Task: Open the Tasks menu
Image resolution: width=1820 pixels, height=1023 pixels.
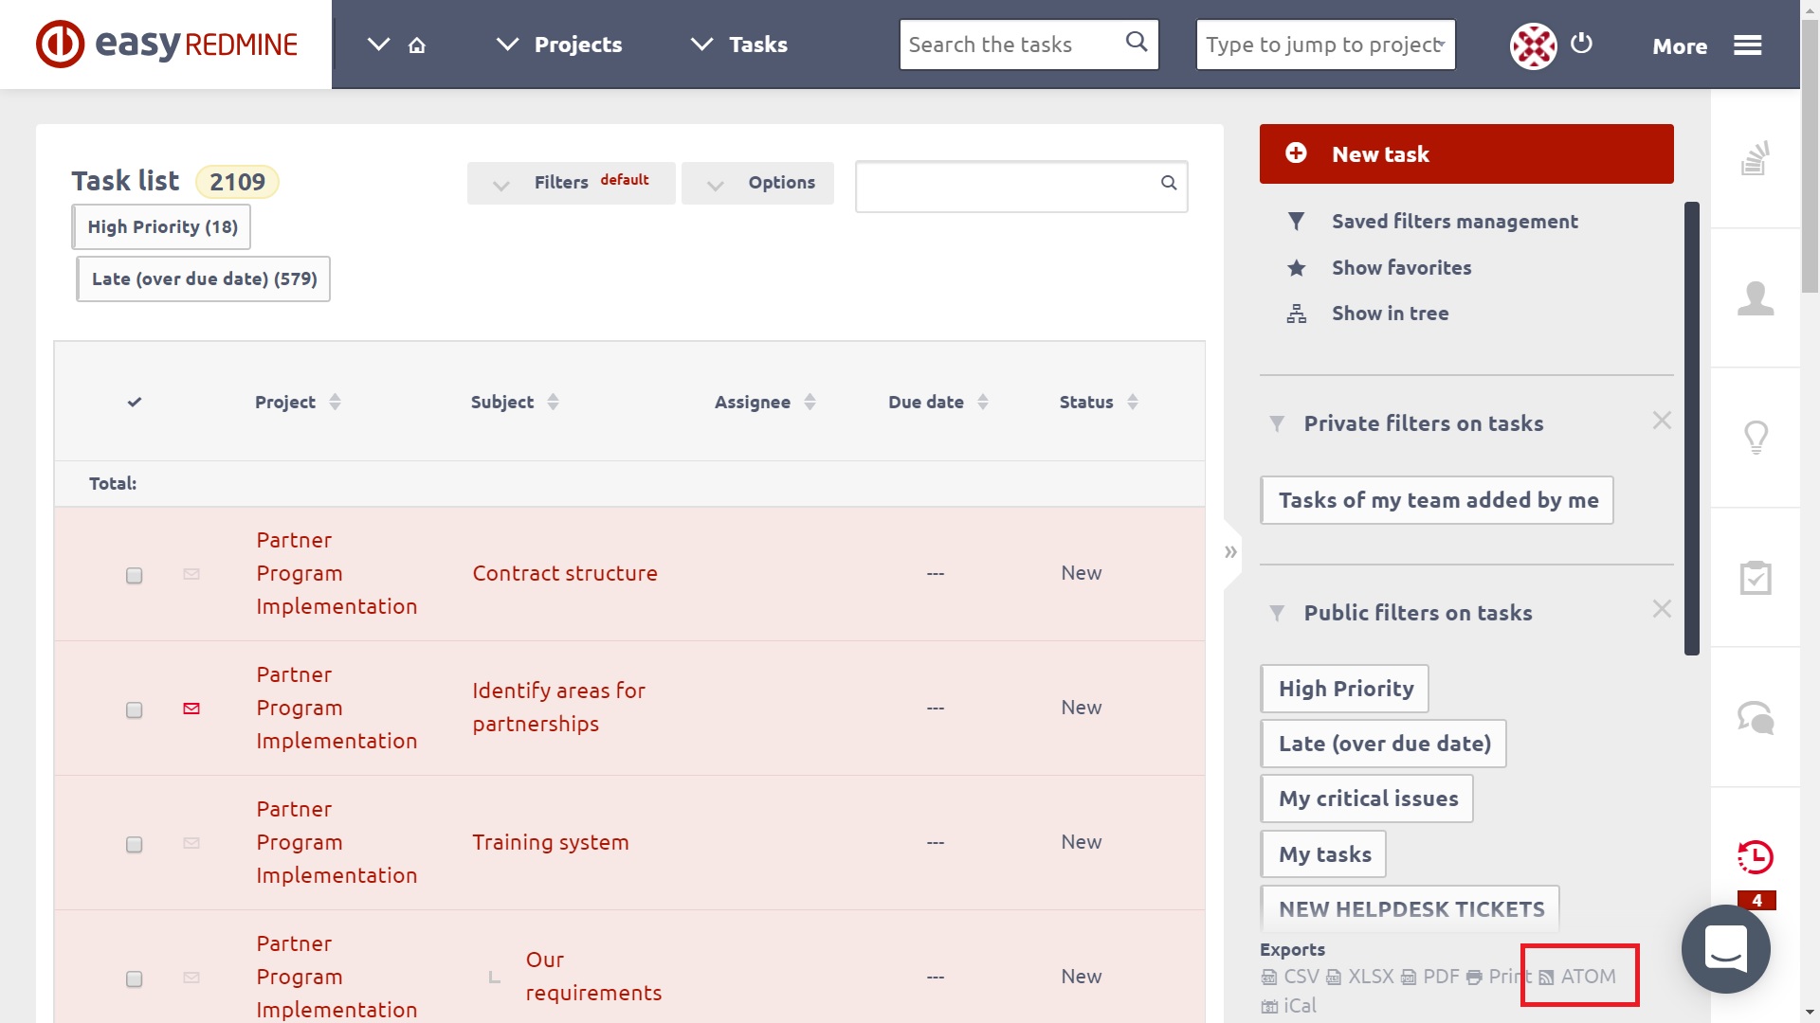Action: pos(757,44)
